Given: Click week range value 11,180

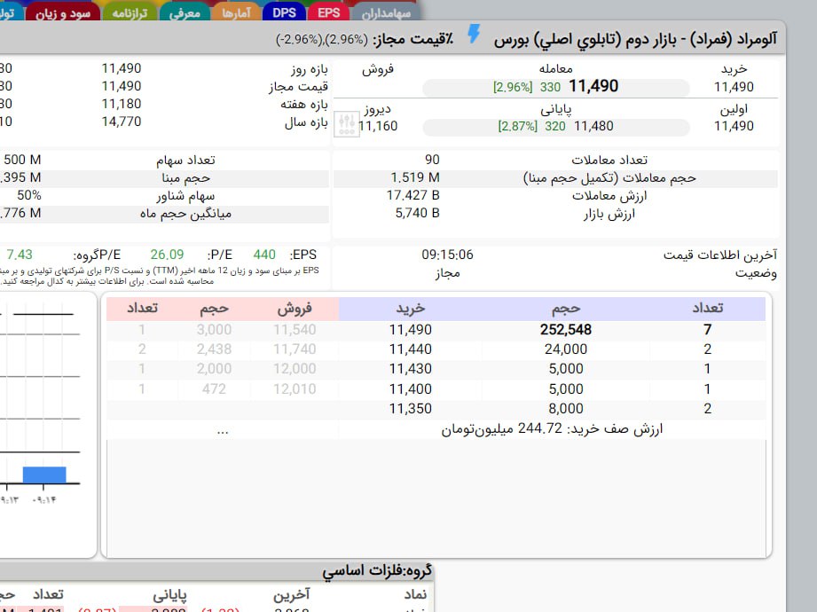Looking at the screenshot, I should pyautogui.click(x=122, y=104).
